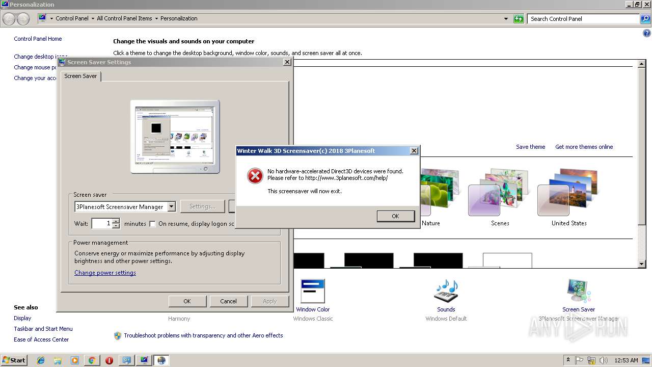Launch Opera browser from taskbar
This screenshot has height=367, width=652.
pos(109,360)
